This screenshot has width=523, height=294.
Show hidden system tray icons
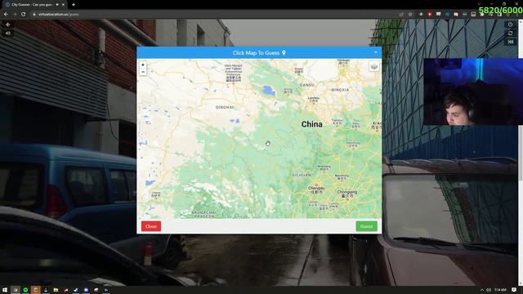(x=482, y=290)
